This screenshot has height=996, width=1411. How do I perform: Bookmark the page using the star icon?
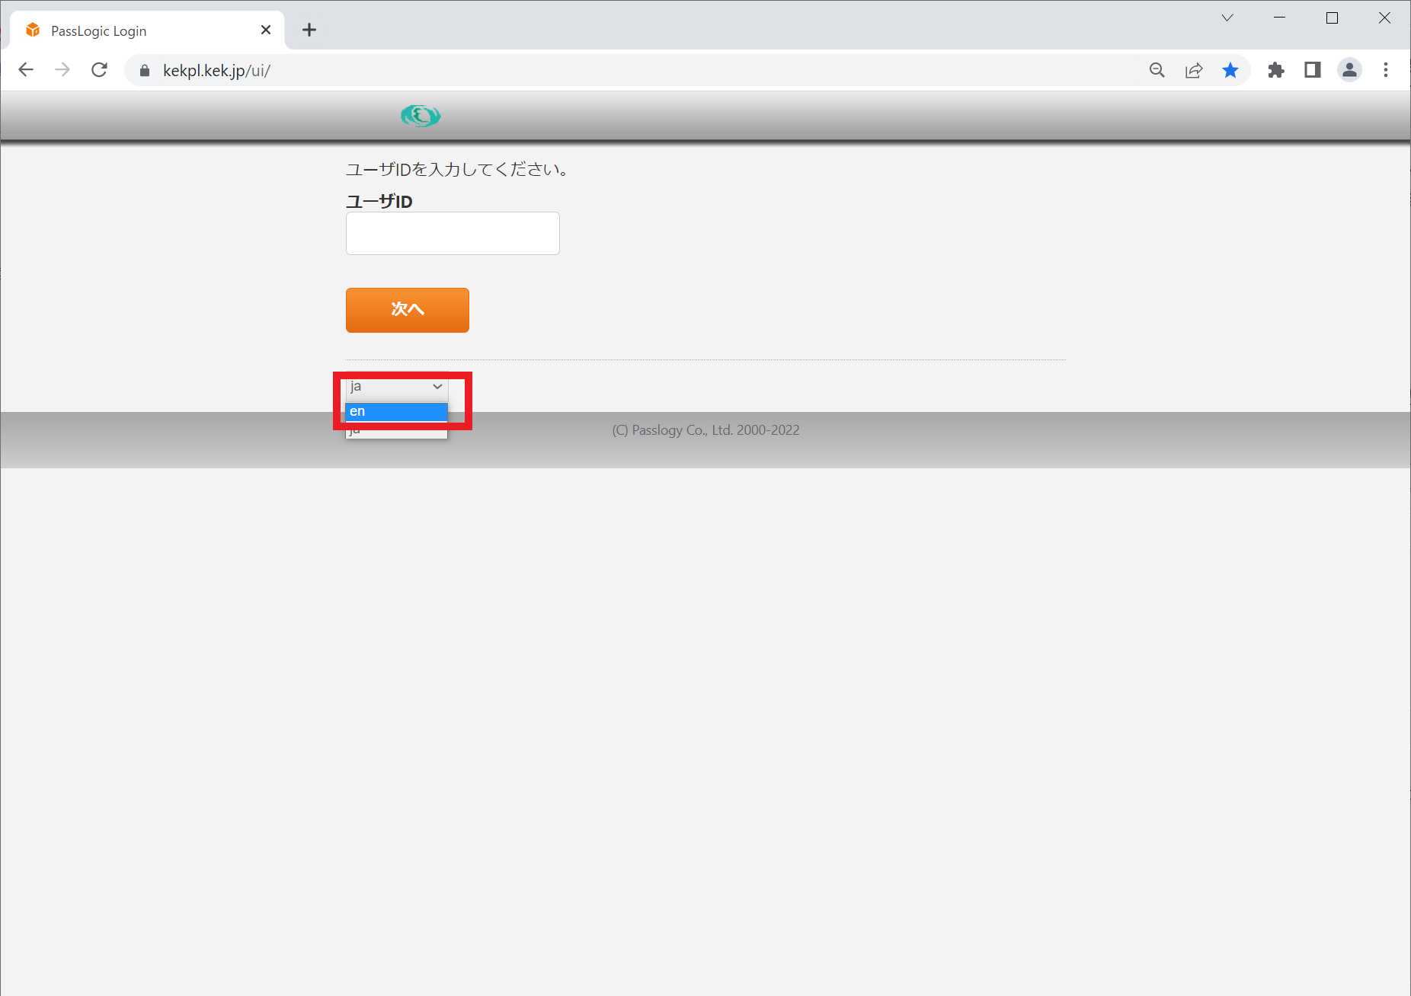point(1231,70)
